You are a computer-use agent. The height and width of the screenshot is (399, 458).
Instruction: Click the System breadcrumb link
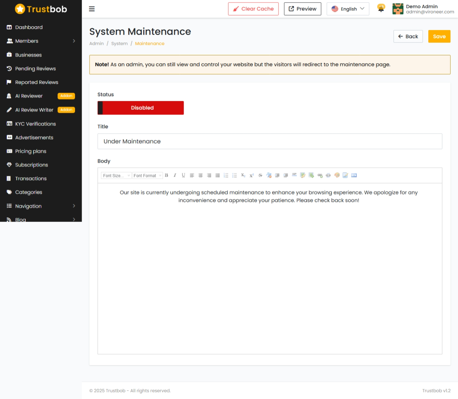coord(120,43)
